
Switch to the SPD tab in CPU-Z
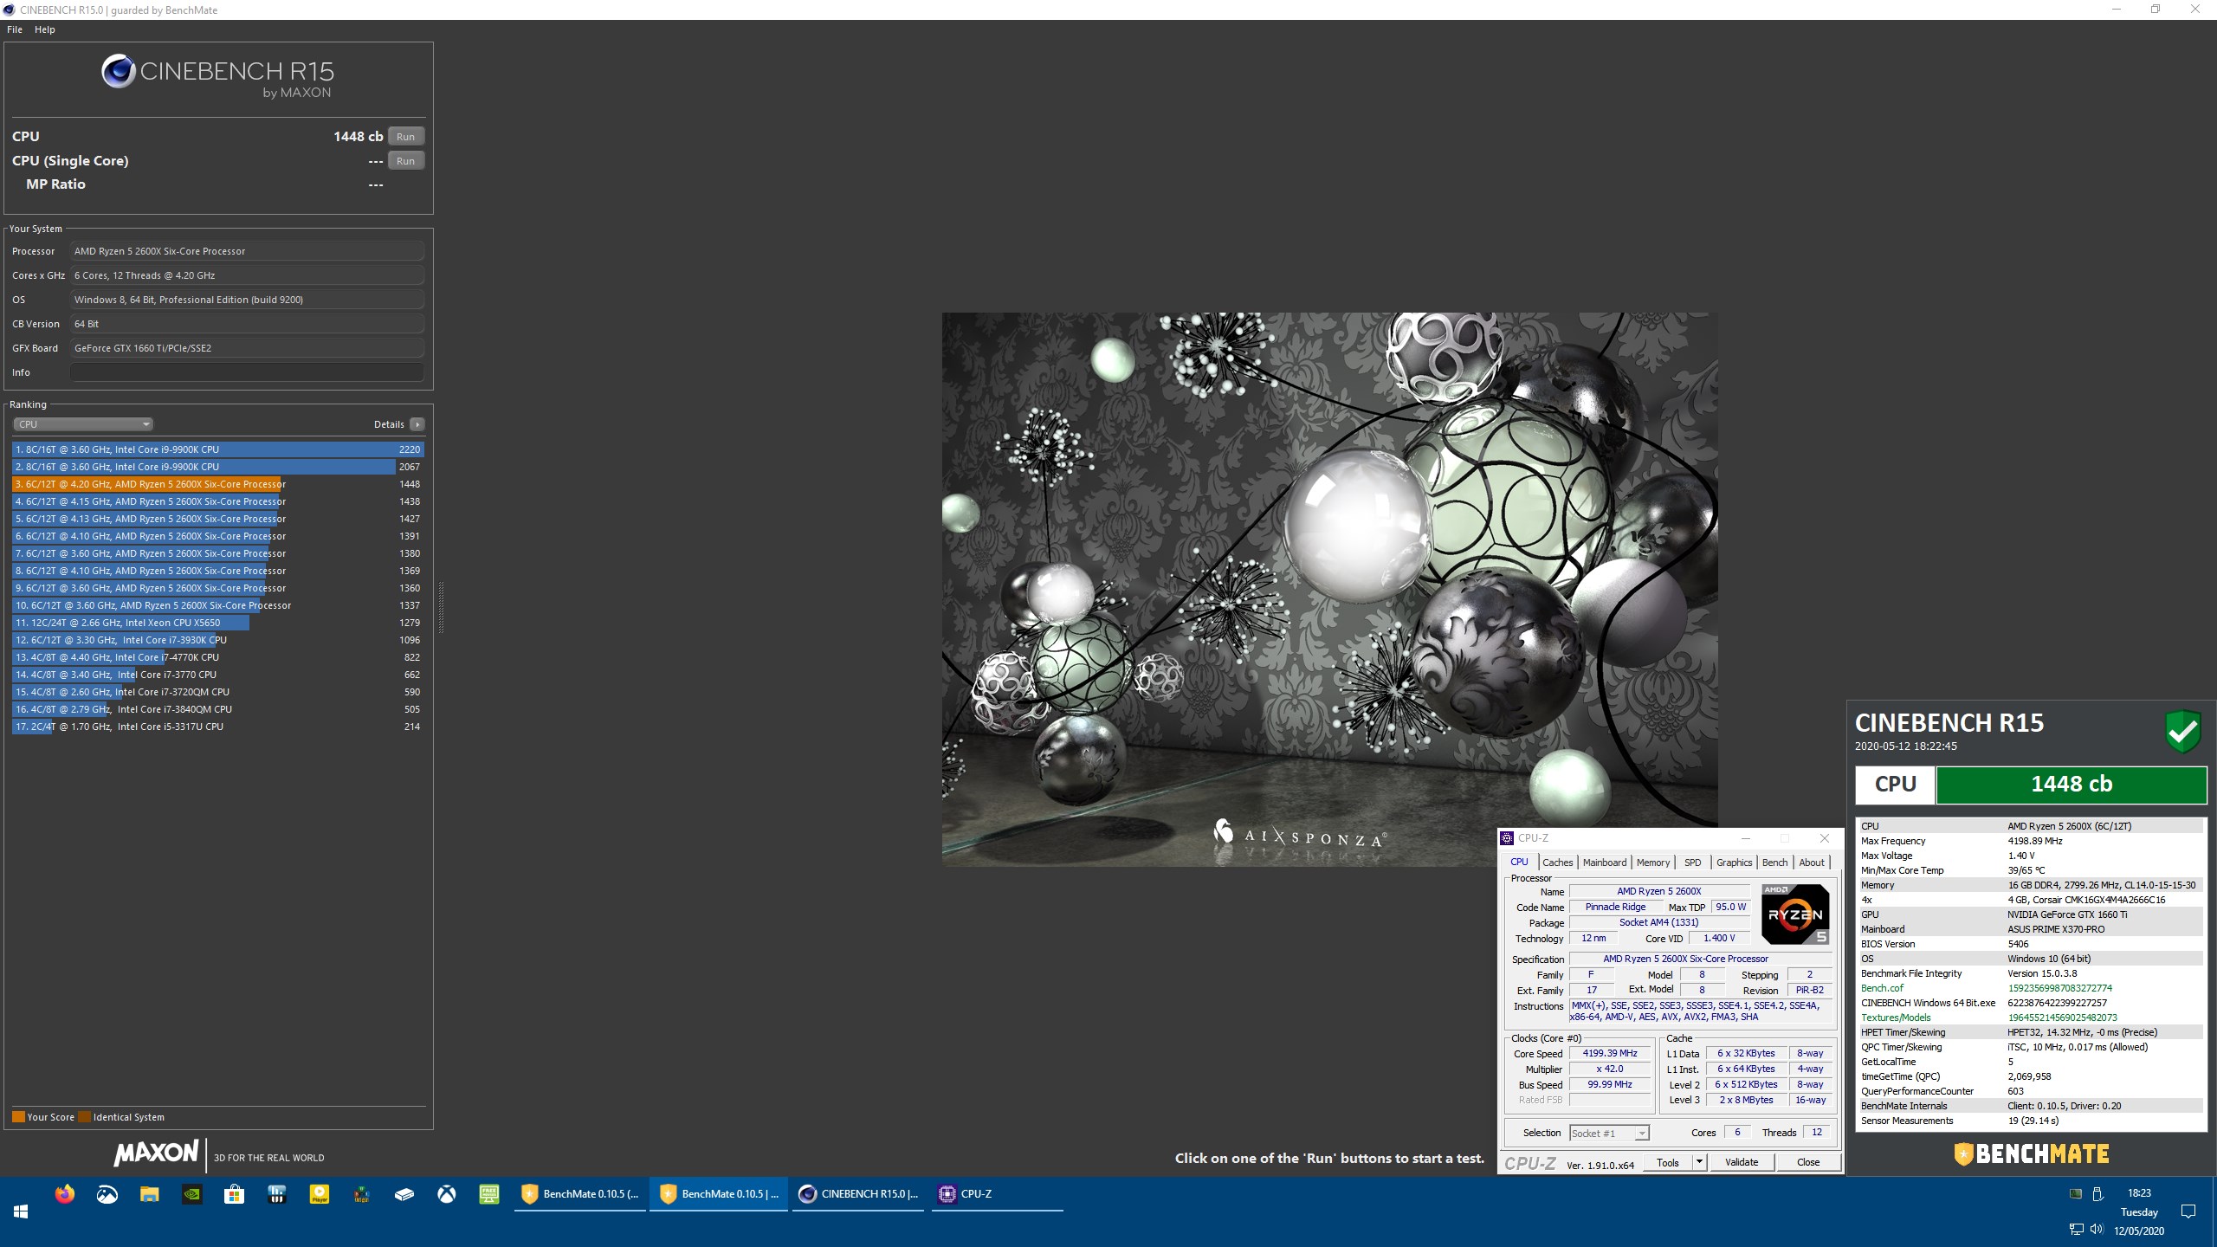[x=1692, y=863]
